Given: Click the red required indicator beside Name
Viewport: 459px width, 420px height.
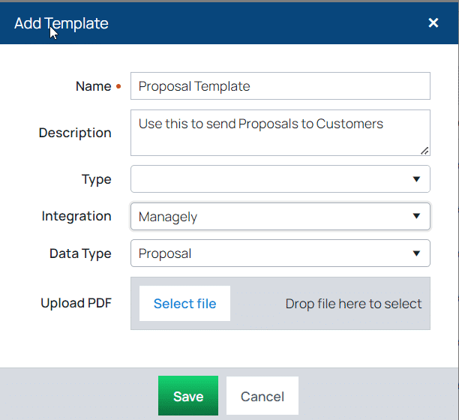Looking at the screenshot, I should 118,87.
